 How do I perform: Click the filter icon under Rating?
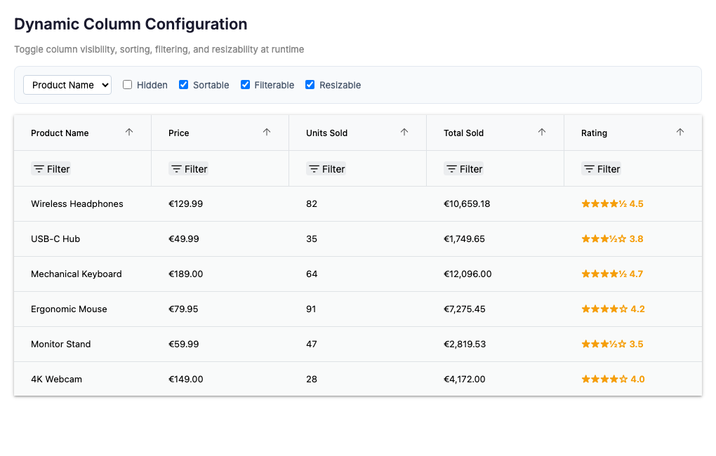[590, 169]
